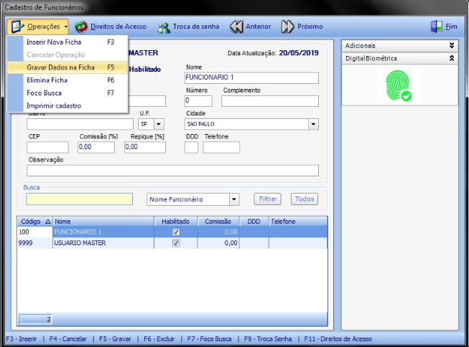The height and width of the screenshot is (347, 469).
Task: Sort table by the Código column header
Action: click(34, 222)
